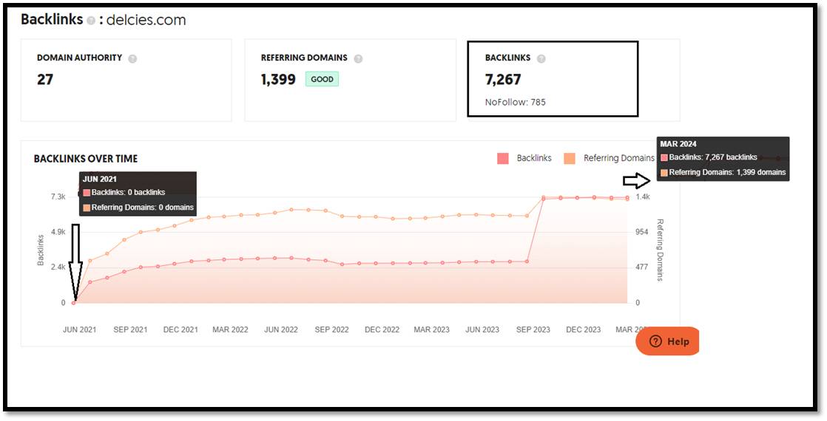Open the orange Help button
This screenshot has width=827, height=421.
[x=667, y=341]
